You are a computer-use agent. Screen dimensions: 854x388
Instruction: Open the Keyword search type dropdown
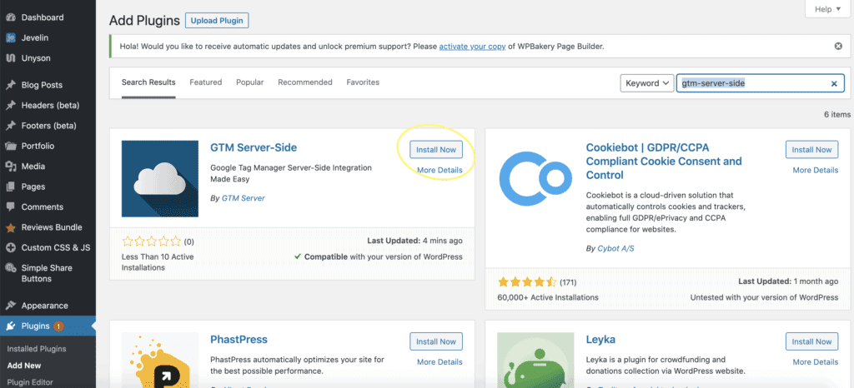pyautogui.click(x=647, y=83)
